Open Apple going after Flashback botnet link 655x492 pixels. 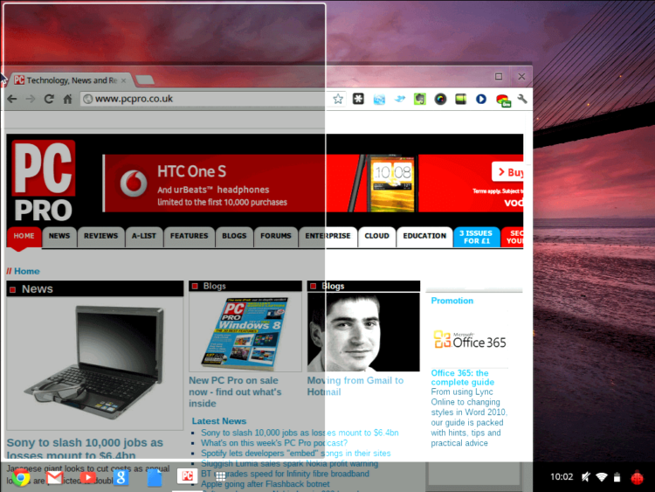265,484
